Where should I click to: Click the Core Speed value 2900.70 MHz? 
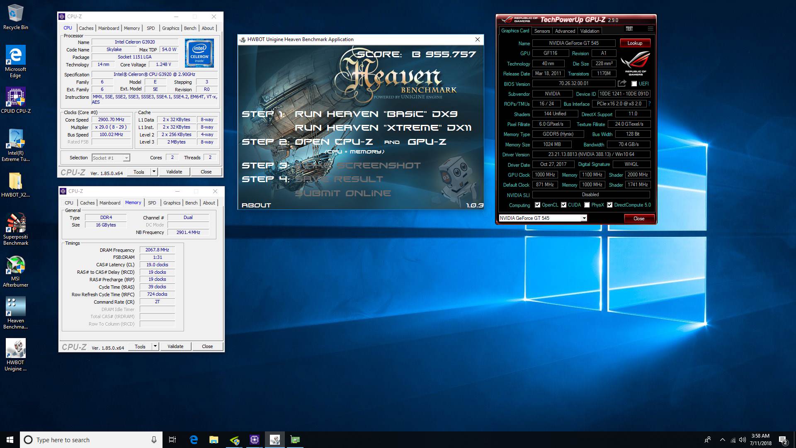tap(111, 119)
